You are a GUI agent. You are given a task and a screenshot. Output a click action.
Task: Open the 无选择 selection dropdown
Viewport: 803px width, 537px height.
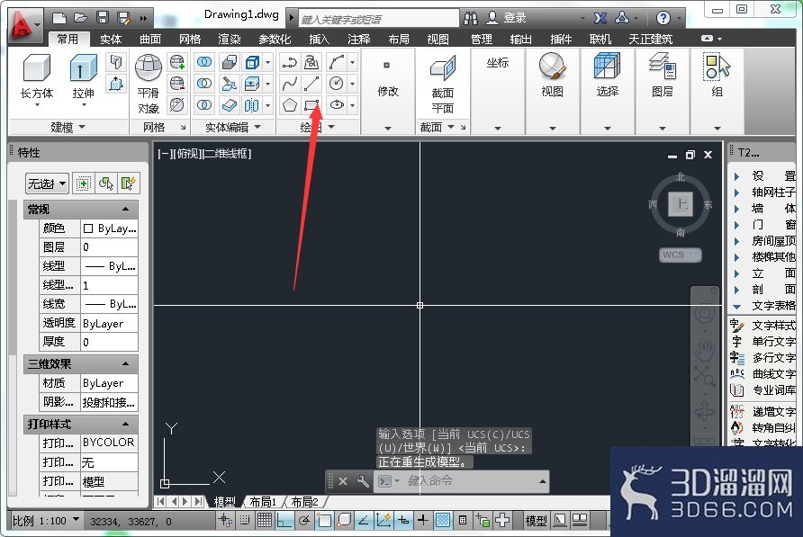tap(47, 183)
